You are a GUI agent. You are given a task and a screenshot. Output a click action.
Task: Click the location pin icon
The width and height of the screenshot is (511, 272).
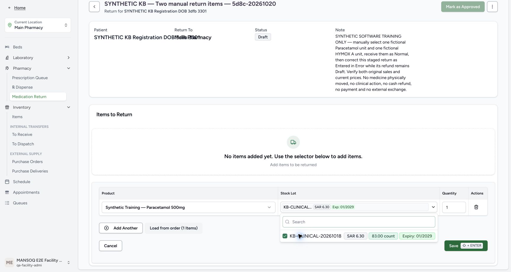10,25
